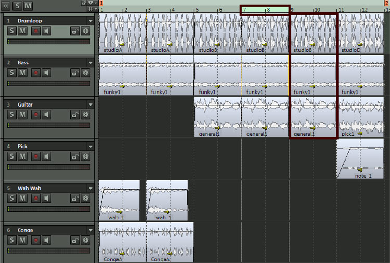Solo the Bass track

[11, 73]
